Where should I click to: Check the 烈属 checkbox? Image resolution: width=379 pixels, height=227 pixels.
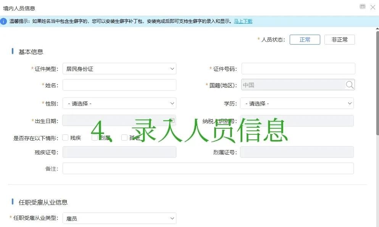94,137
